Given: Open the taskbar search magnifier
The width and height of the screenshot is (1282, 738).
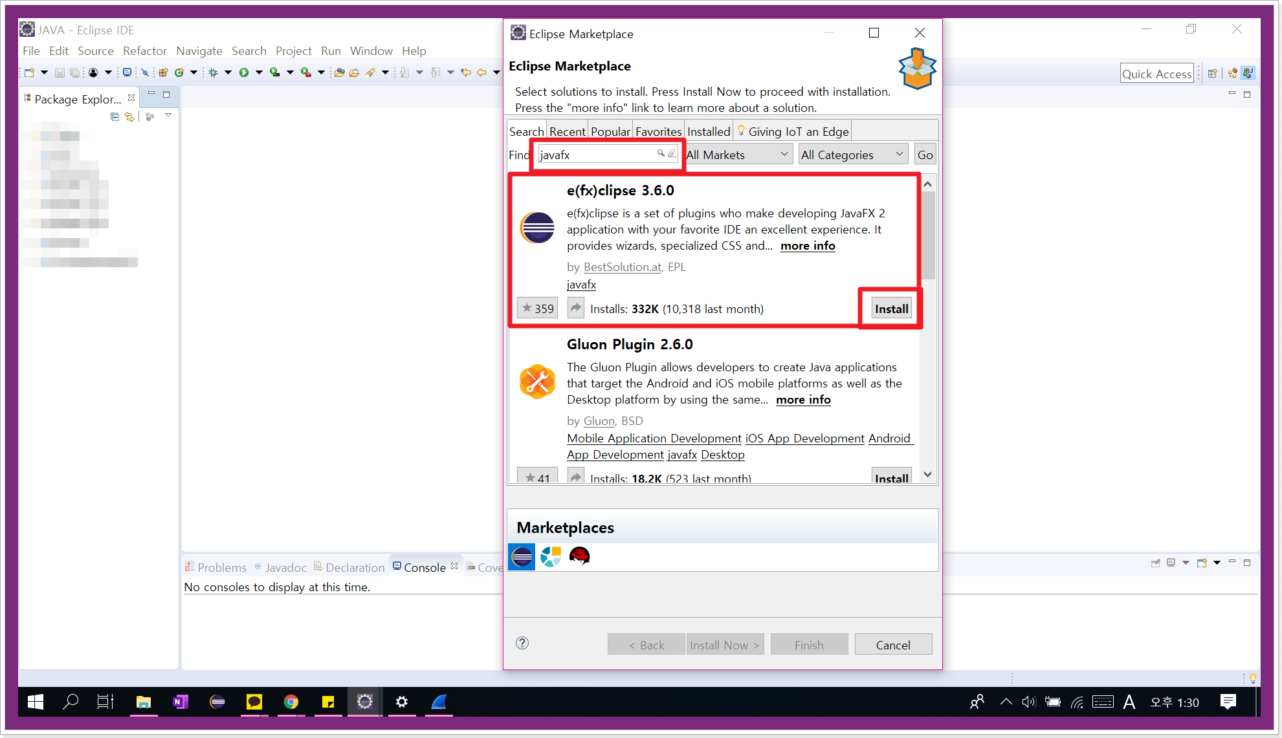Looking at the screenshot, I should click(x=71, y=702).
